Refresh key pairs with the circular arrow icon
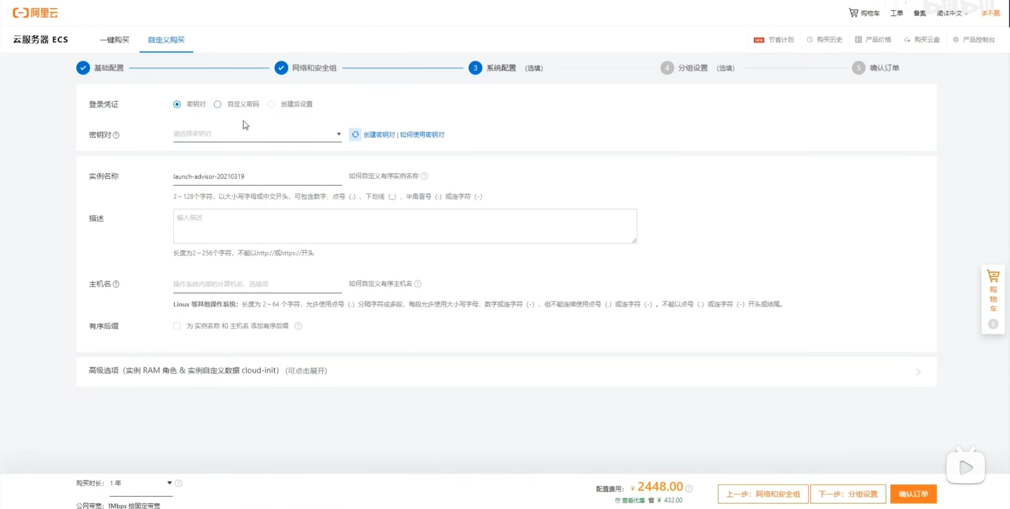1010x509 pixels. (x=355, y=134)
